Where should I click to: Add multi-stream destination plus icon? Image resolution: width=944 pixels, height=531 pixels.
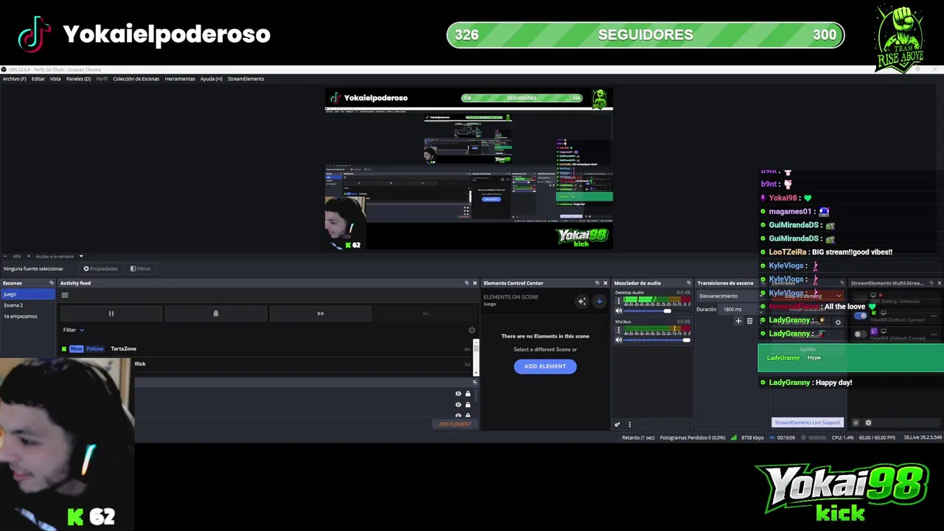(x=855, y=423)
